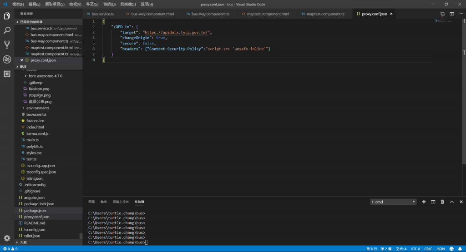Change JSON language mode in status bar

(440, 249)
